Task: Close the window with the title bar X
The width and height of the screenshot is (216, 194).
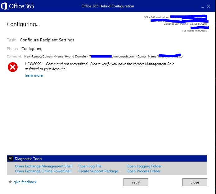Action: (209, 6)
